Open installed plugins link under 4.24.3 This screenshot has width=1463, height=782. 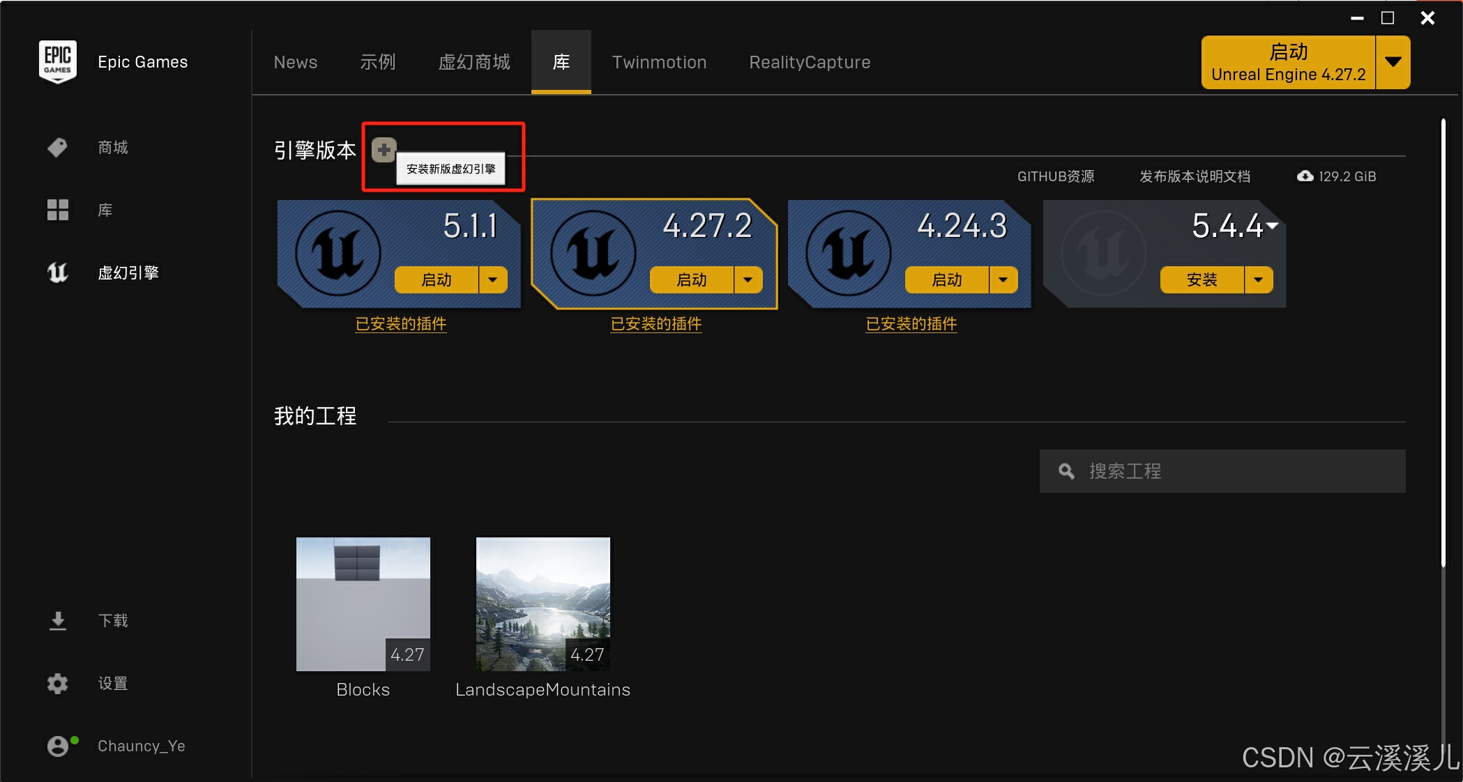point(911,323)
